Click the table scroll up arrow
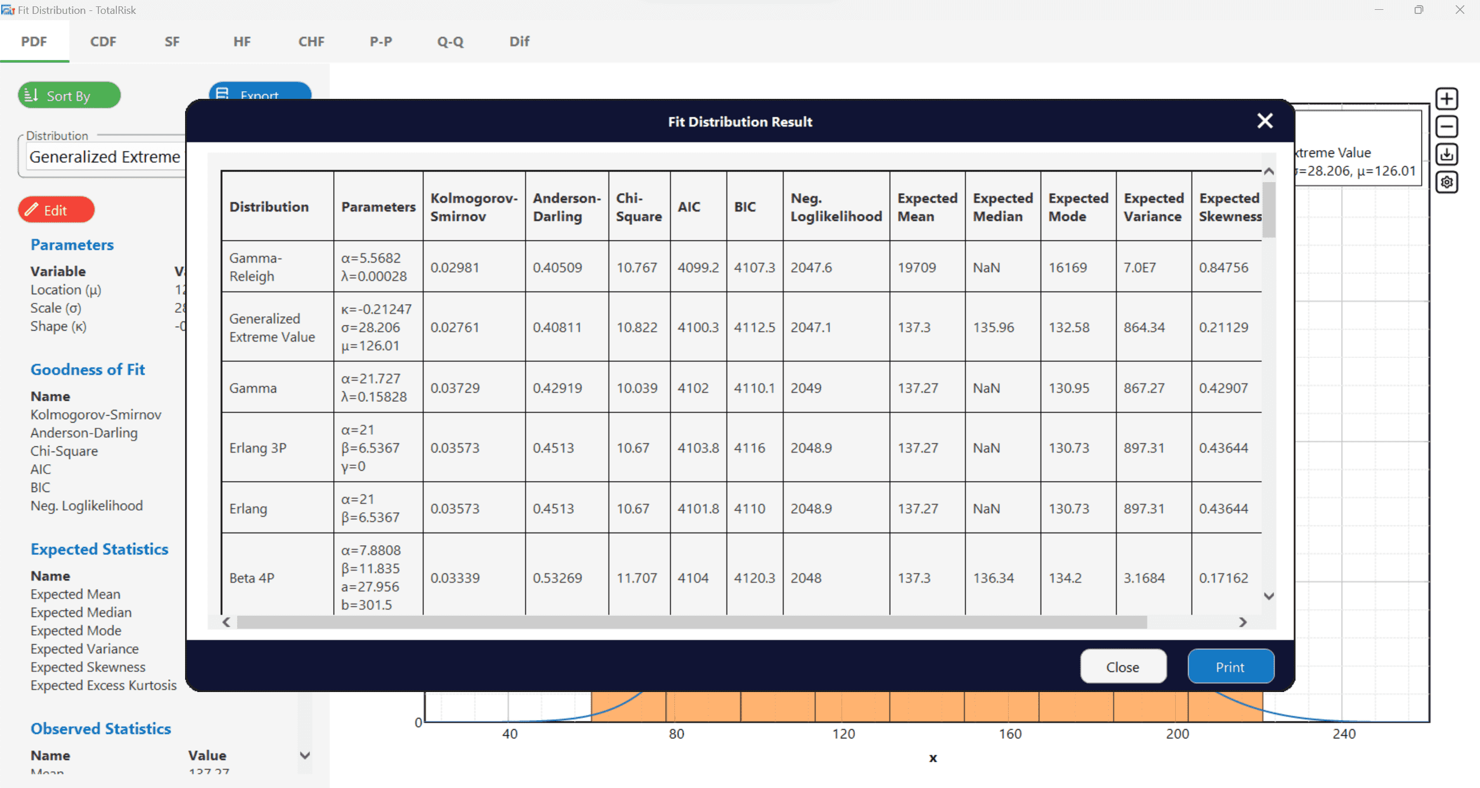Viewport: 1480px width, 788px height. 1268,171
